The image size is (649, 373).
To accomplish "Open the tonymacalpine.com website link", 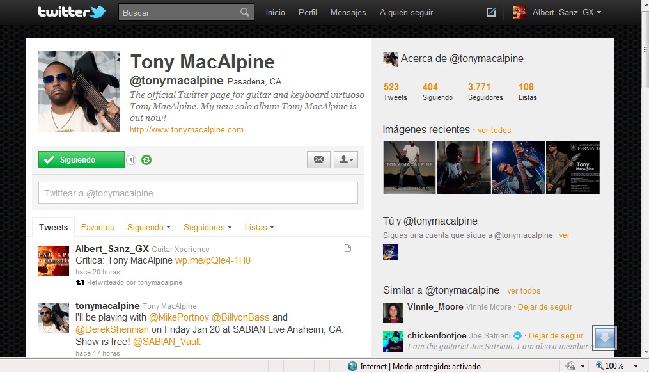I will point(186,130).
